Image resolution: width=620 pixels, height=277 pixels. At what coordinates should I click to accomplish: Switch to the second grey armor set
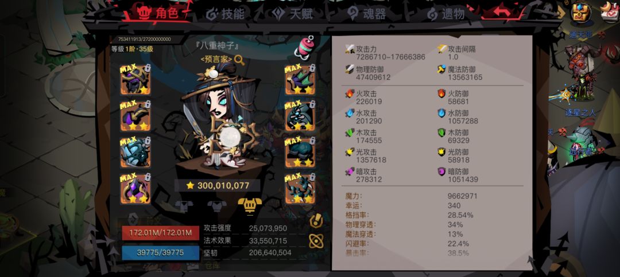pyautogui.click(x=217, y=206)
